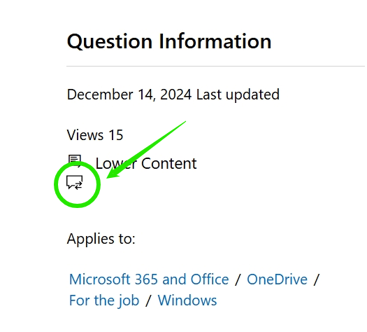
Task: Click the slash separator right after OneDrive
Action: [x=317, y=279]
